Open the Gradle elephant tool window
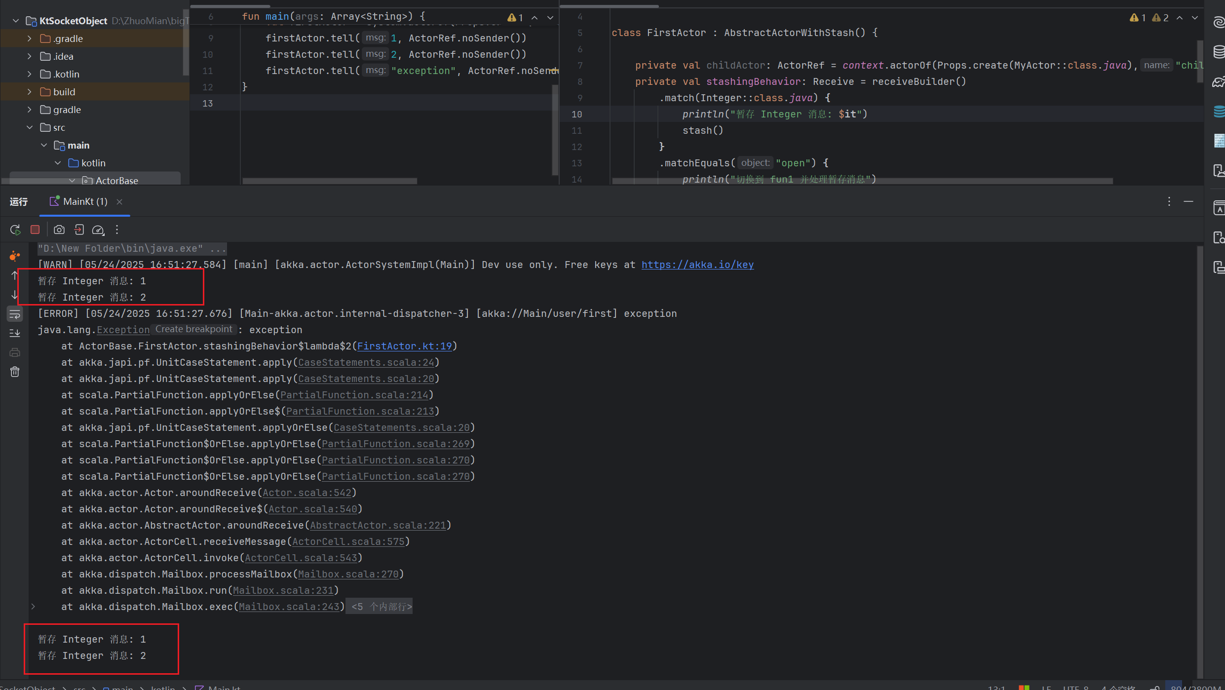1225x690 pixels. click(x=1219, y=82)
